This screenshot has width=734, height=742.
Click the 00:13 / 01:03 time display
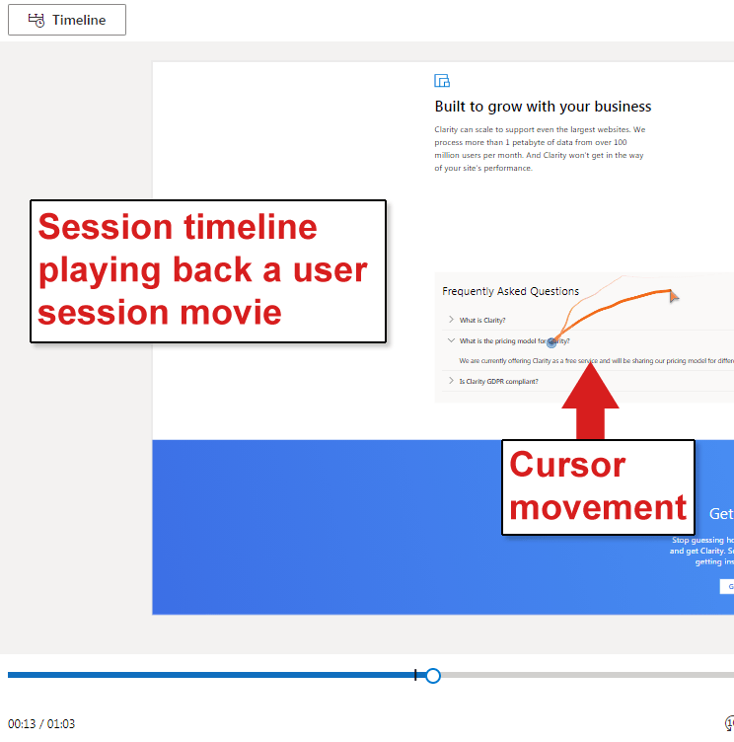[41, 724]
